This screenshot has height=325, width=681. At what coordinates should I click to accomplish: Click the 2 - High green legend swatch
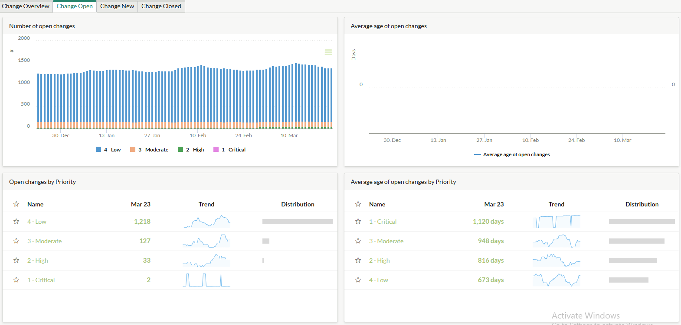[x=180, y=150]
